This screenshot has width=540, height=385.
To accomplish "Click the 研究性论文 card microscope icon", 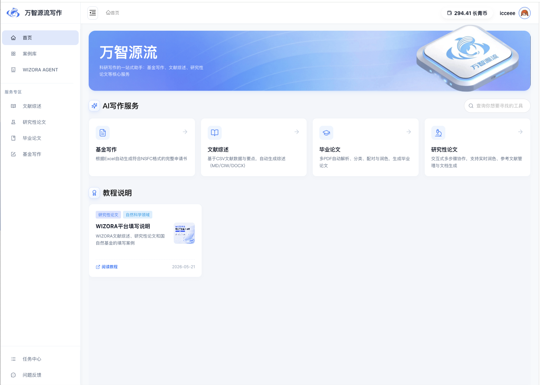I will pyautogui.click(x=438, y=132).
